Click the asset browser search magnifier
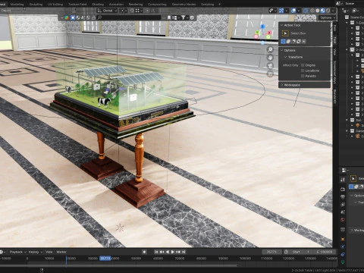Image resolution: width=364 pixels, height=273 pixels. [99, 17]
